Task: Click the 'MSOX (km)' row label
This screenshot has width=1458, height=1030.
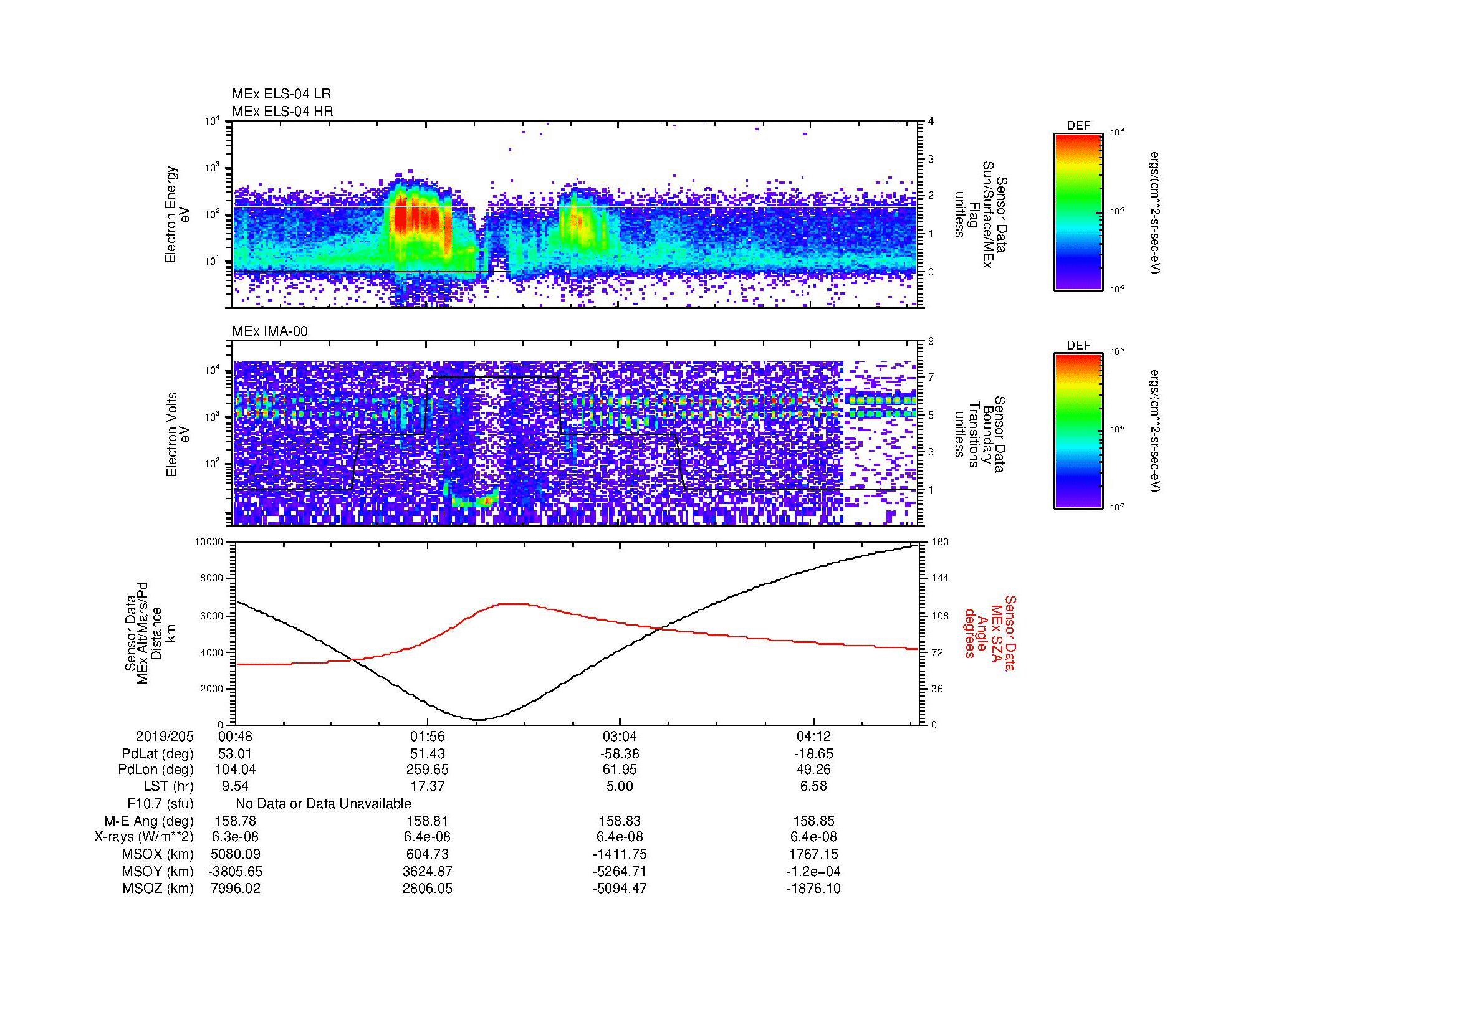Action: tap(158, 854)
